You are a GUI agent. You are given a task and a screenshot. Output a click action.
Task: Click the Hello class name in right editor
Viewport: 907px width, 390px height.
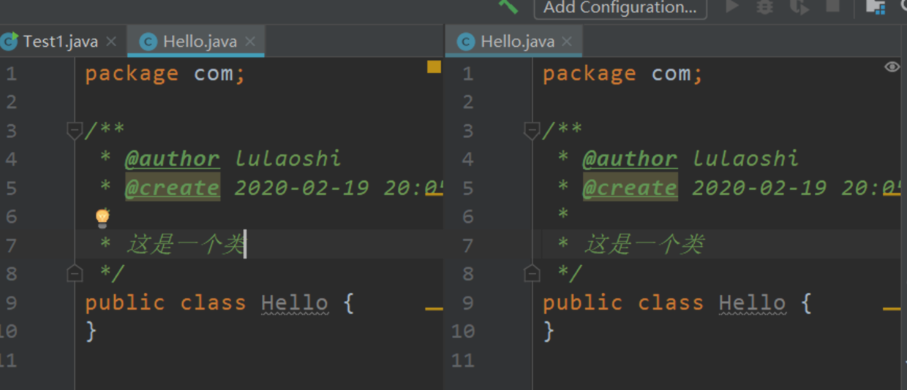coord(752,302)
